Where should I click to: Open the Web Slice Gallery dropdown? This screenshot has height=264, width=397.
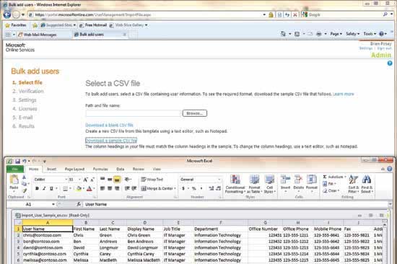coord(147,25)
